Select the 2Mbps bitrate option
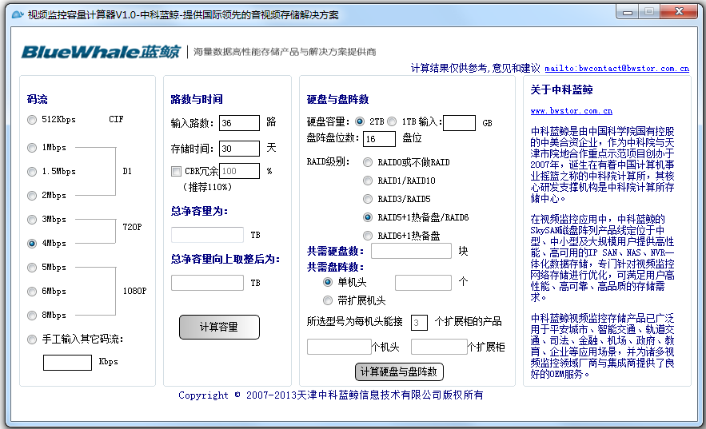Viewport: 706px width, 429px height. [32, 196]
